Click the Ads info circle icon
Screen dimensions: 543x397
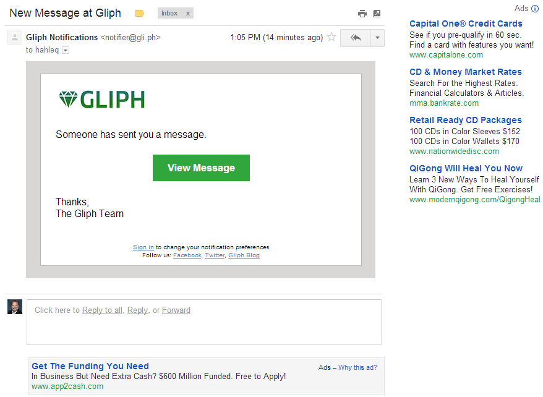(535, 9)
